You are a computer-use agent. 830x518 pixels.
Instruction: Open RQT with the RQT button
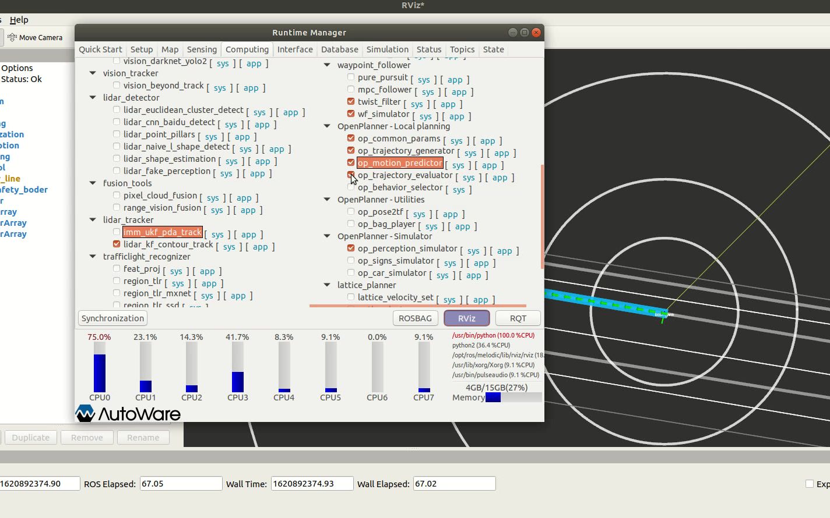point(518,318)
